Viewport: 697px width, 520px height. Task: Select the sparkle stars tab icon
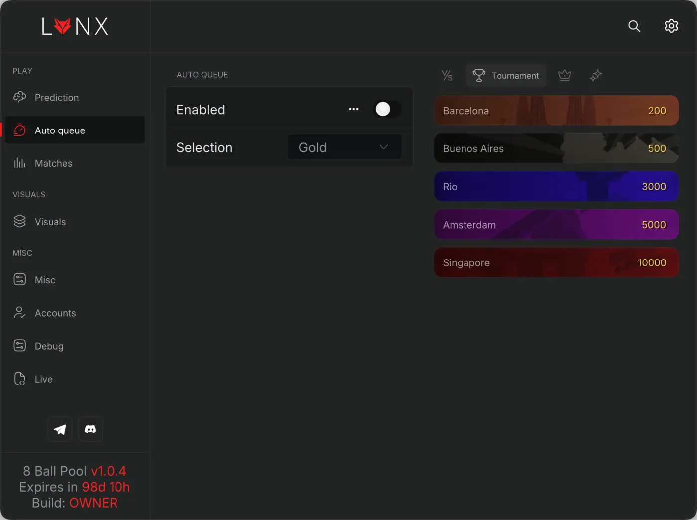pyautogui.click(x=596, y=75)
